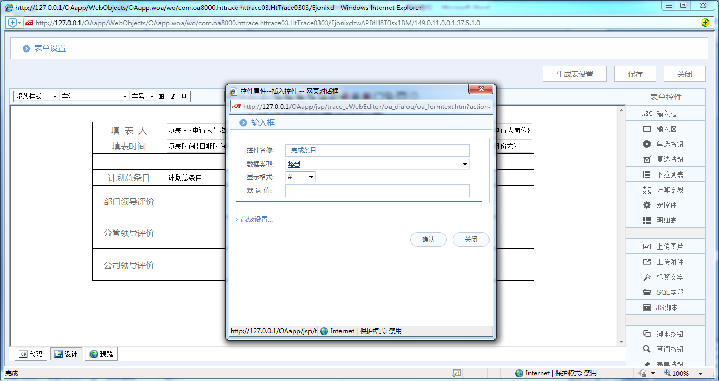The width and height of the screenshot is (719, 381).
Task: Open the 显示格式 dropdown showing #
Action: click(311, 177)
